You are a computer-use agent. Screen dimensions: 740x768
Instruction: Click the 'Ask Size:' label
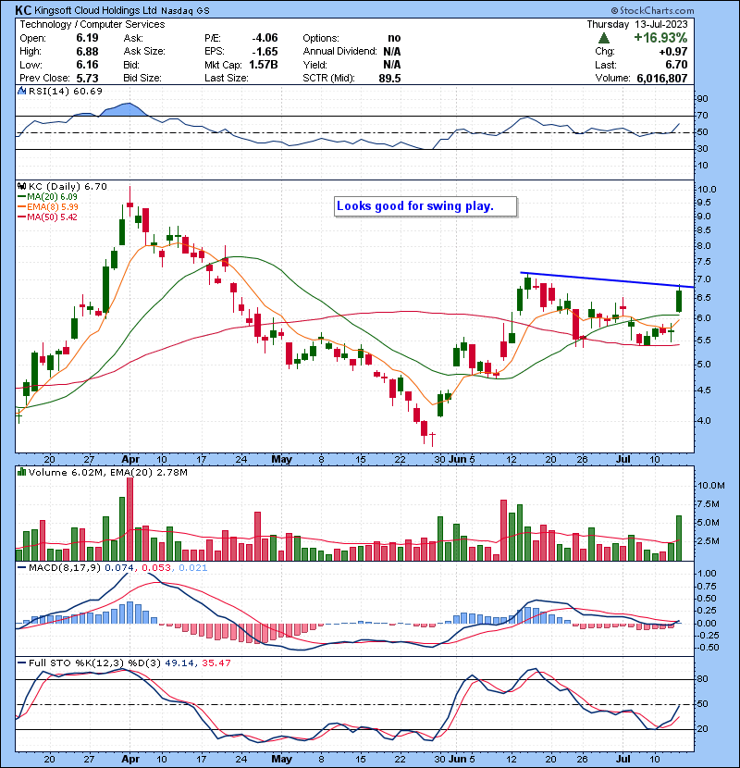click(144, 51)
